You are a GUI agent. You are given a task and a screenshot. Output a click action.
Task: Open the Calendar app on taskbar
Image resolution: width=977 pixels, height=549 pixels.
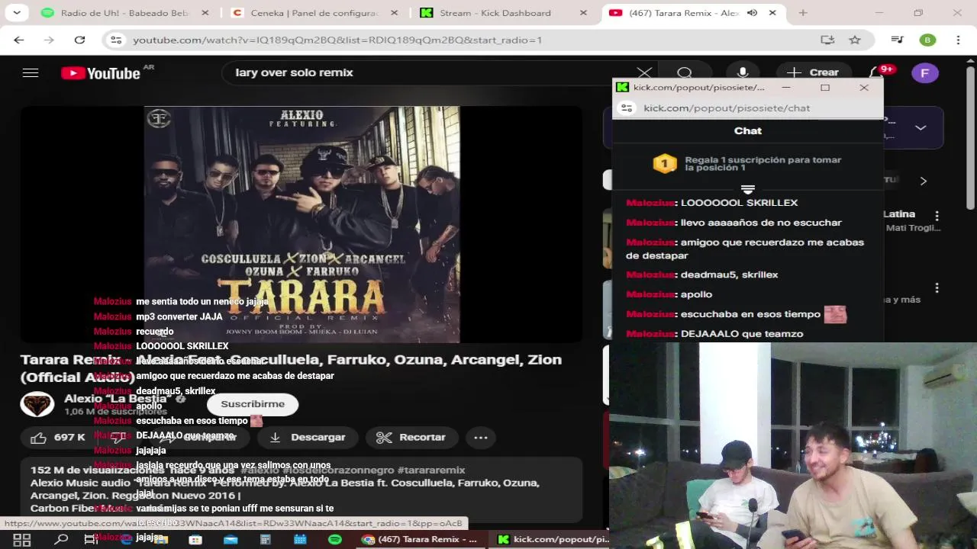coord(300,540)
